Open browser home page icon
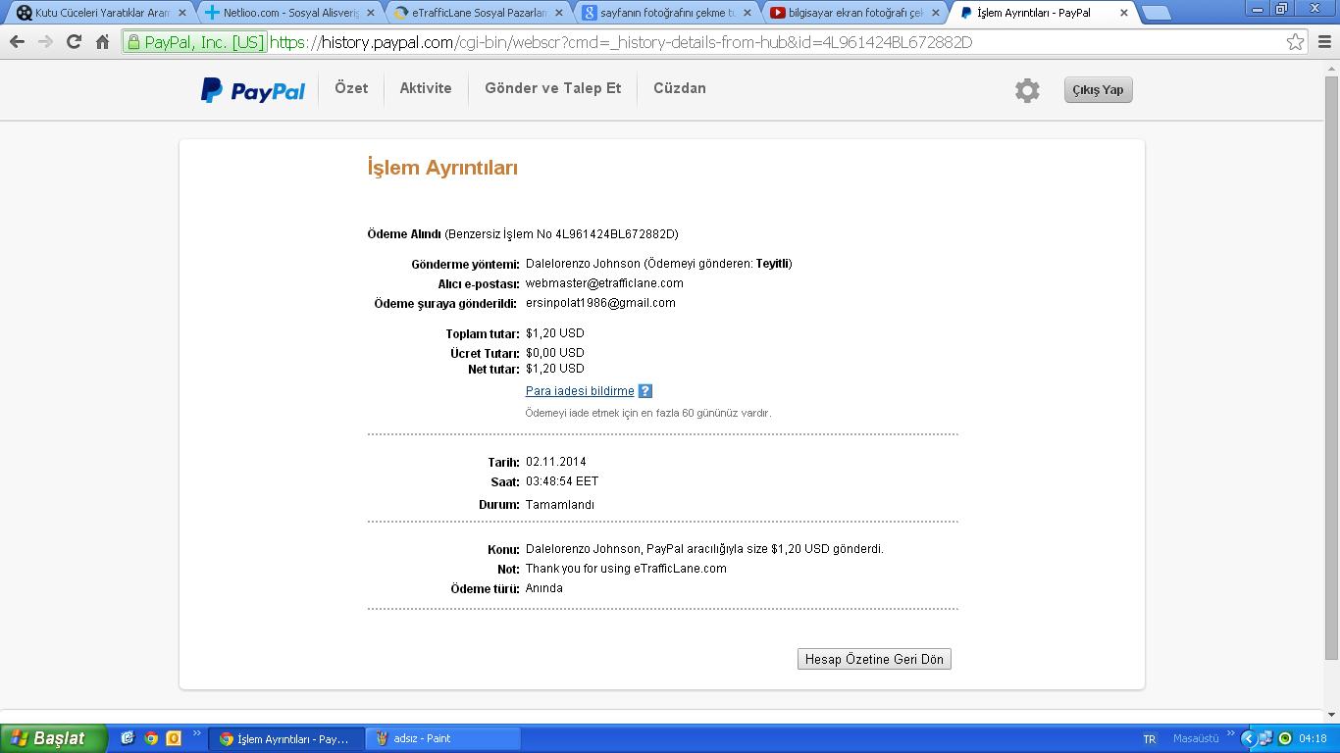The height and width of the screenshot is (753, 1340). [x=102, y=42]
